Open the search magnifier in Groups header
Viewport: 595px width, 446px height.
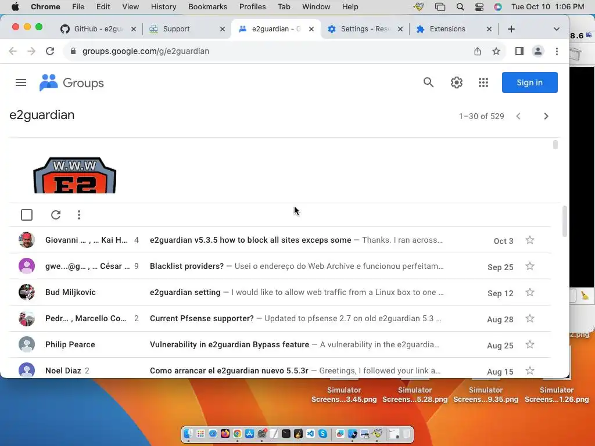click(x=428, y=82)
